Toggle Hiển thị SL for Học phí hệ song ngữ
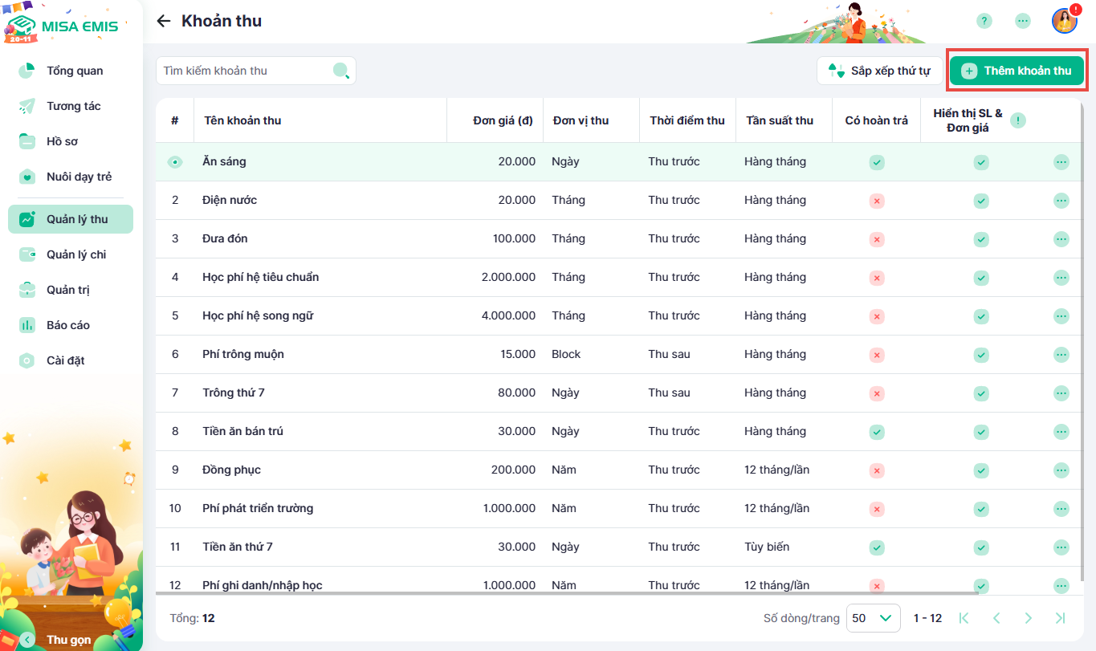1096x651 pixels. tap(980, 315)
